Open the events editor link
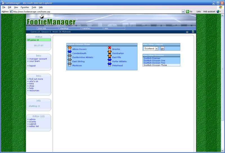 [x=33, y=122]
